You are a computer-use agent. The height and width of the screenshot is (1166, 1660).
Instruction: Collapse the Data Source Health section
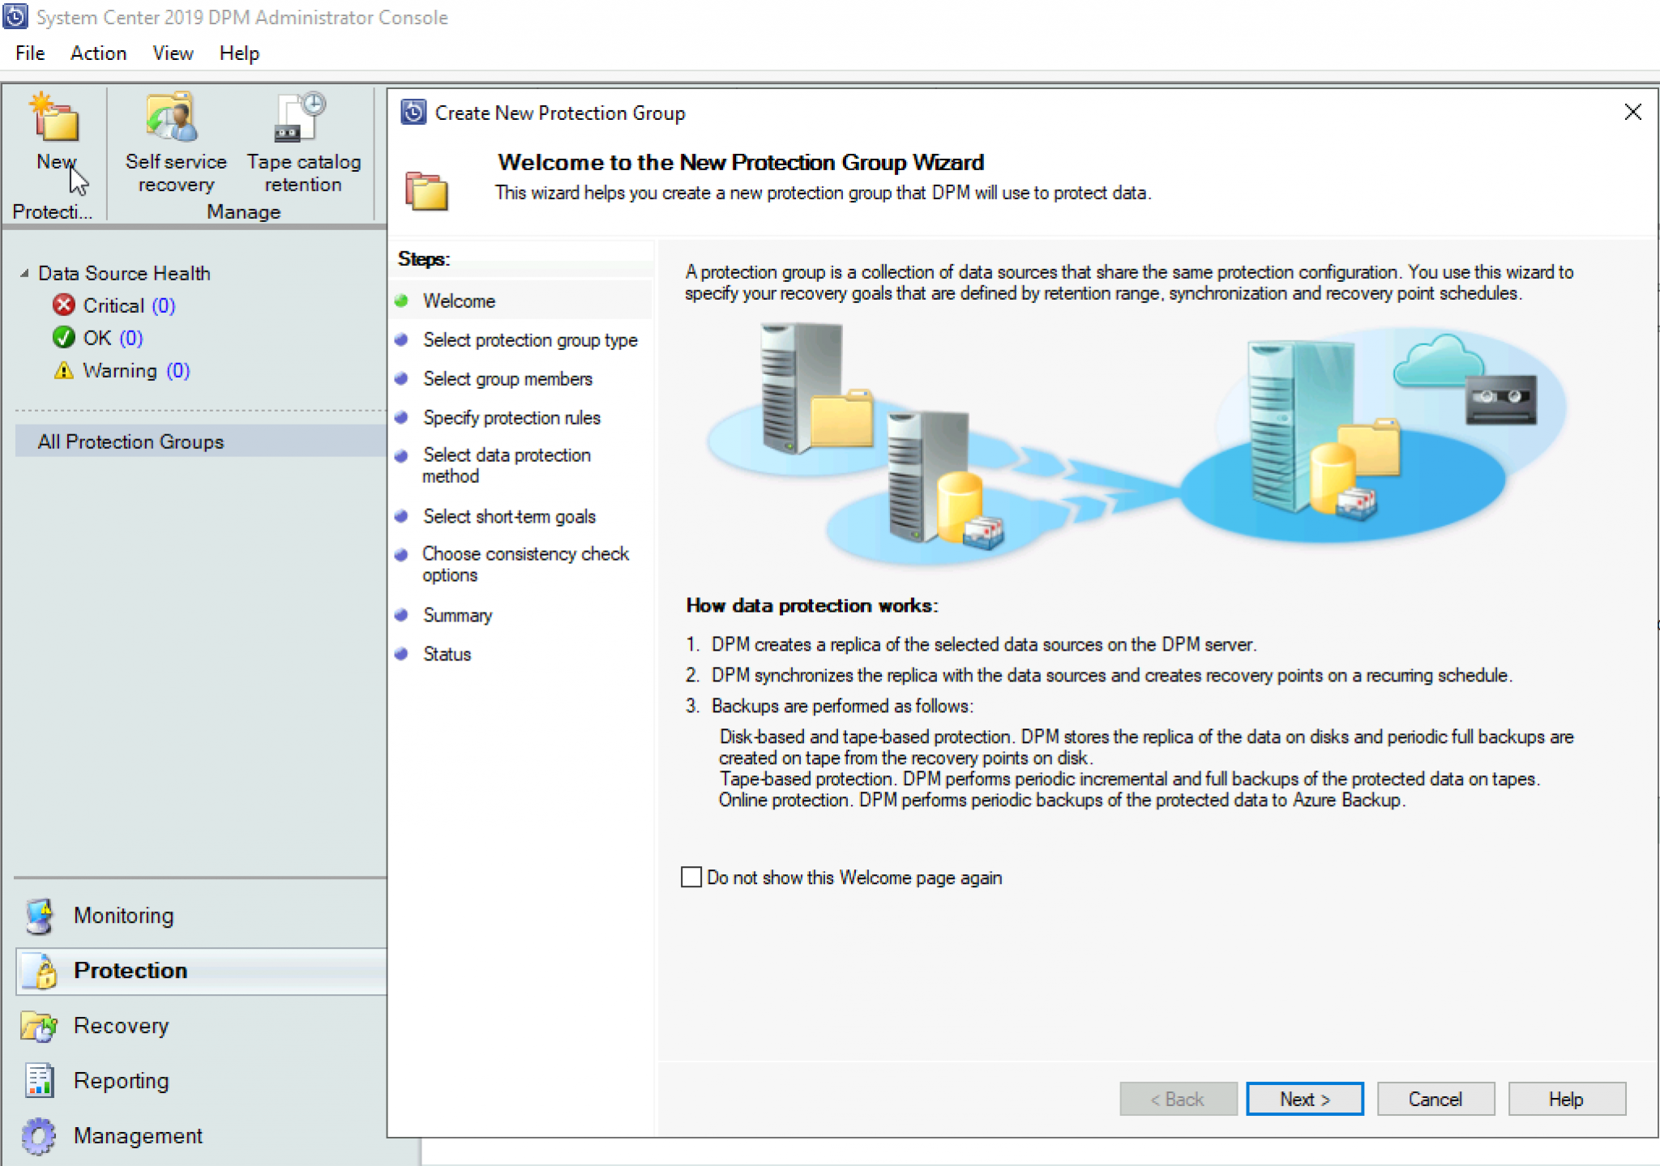pos(25,273)
